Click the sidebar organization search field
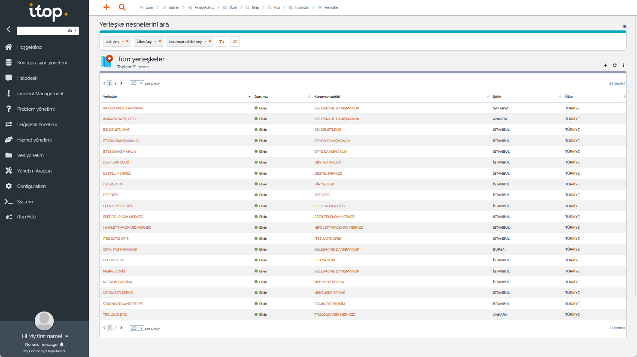 (41, 30)
